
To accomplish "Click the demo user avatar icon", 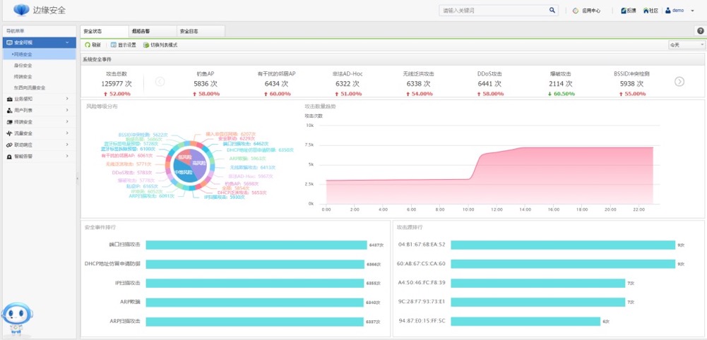I will pos(667,11).
